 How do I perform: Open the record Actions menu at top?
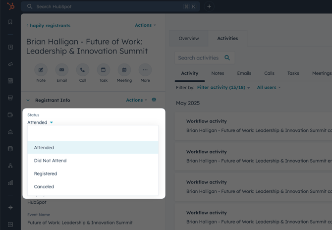[145, 25]
